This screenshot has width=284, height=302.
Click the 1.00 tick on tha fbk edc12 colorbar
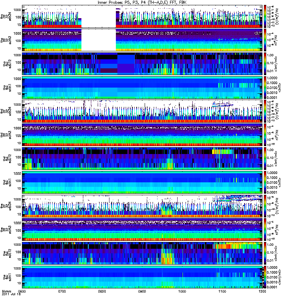click(270, 55)
